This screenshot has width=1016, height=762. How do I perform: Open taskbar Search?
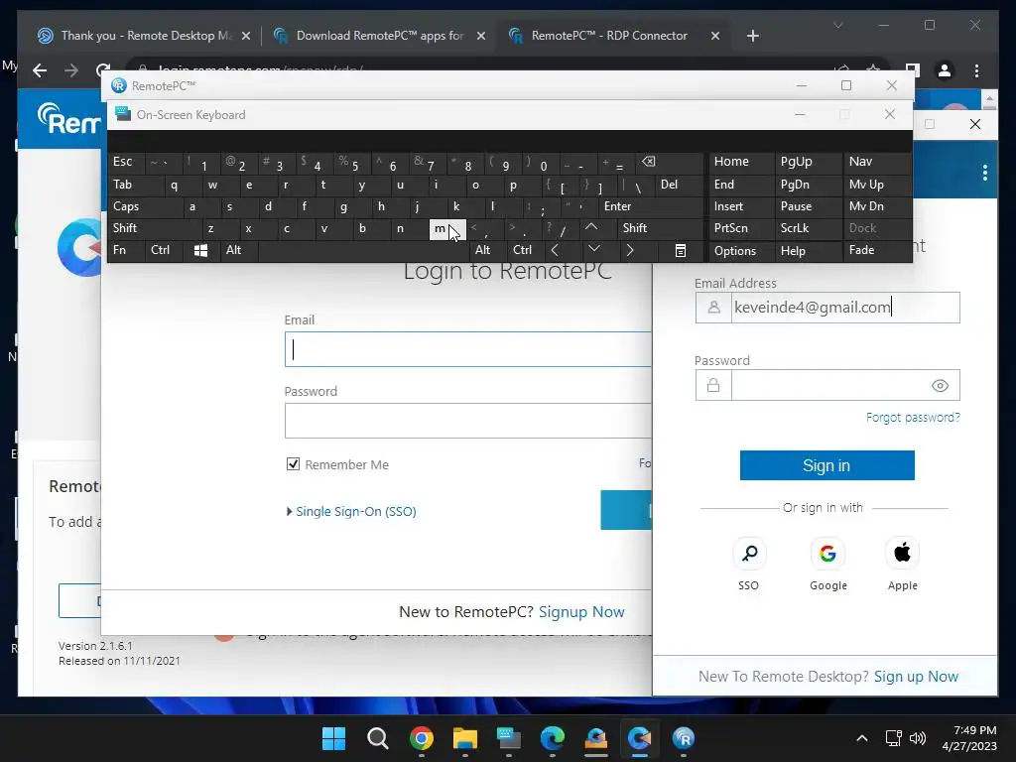(377, 738)
